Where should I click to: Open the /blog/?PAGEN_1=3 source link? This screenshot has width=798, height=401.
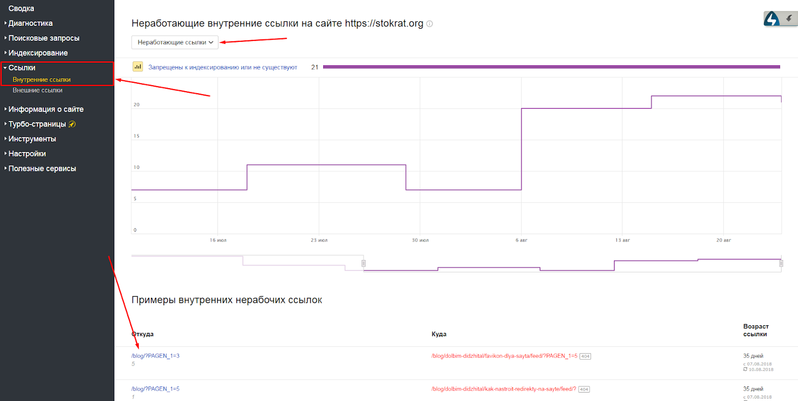pyautogui.click(x=155, y=356)
